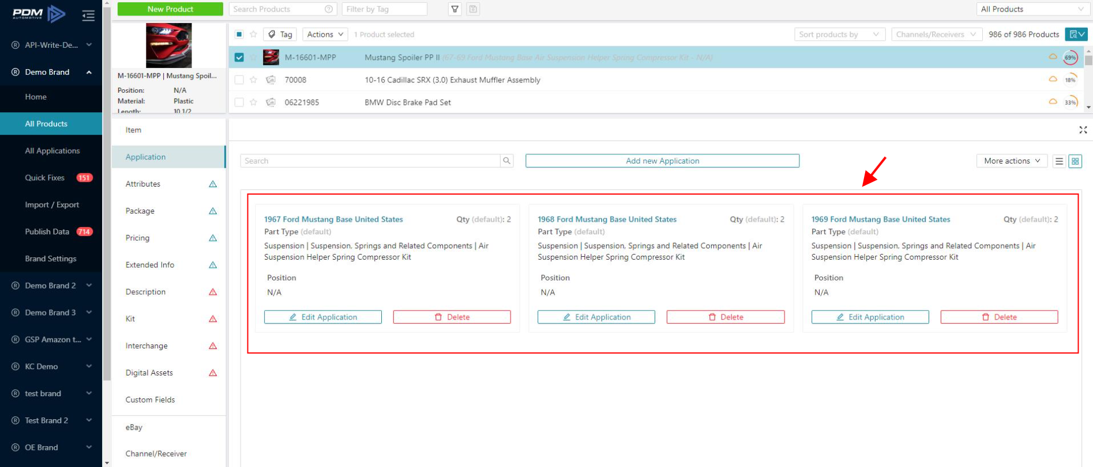
Task: Click the PDM Automotive logo
Action: [x=39, y=13]
